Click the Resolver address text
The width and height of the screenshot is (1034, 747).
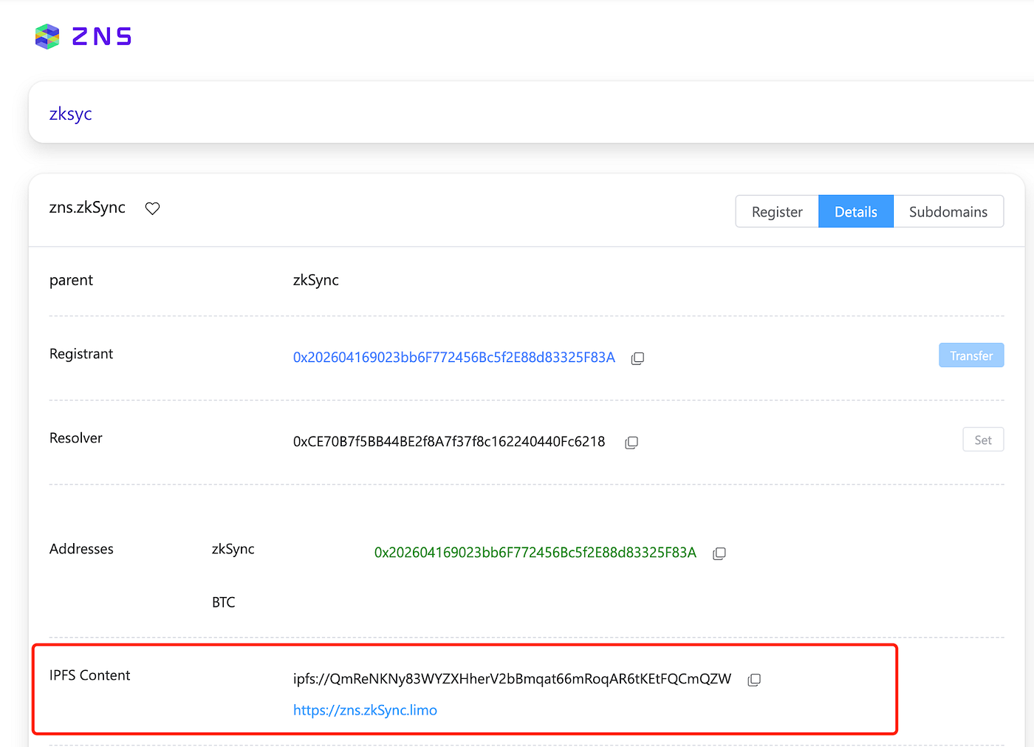[449, 442]
